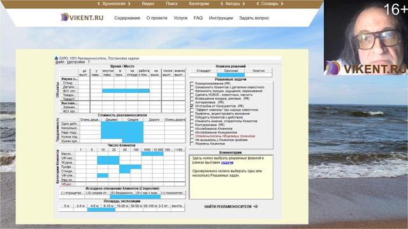Image resolution: width=408 pixels, height=229 pixels.
Task: Click right chevron beside Авторы
Action: [x=244, y=4]
